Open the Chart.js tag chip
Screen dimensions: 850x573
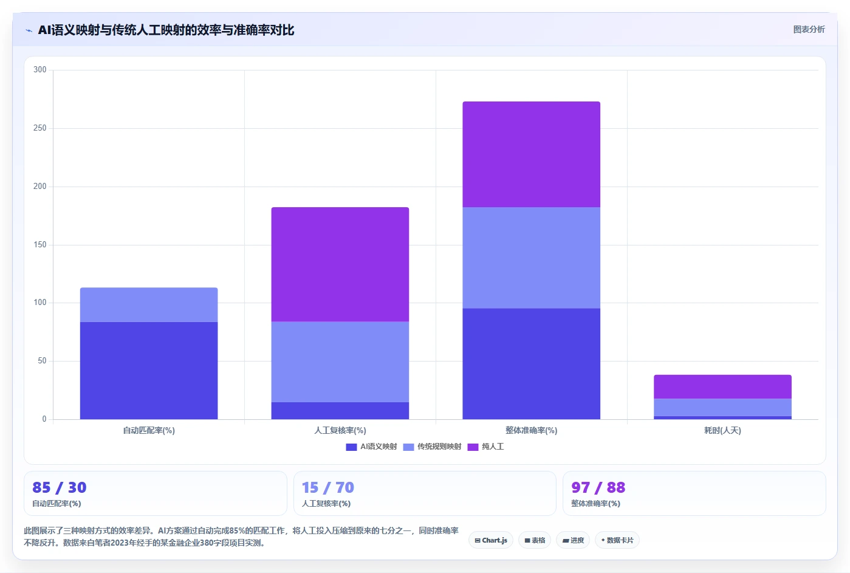491,540
